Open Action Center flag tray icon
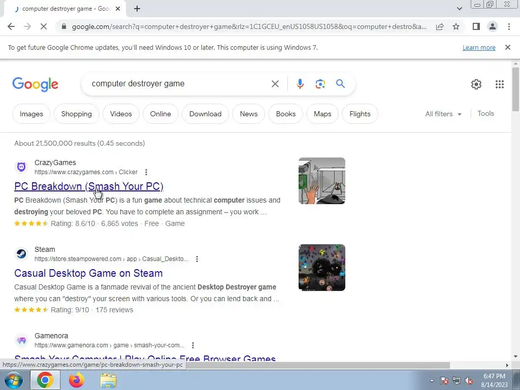 444,380
